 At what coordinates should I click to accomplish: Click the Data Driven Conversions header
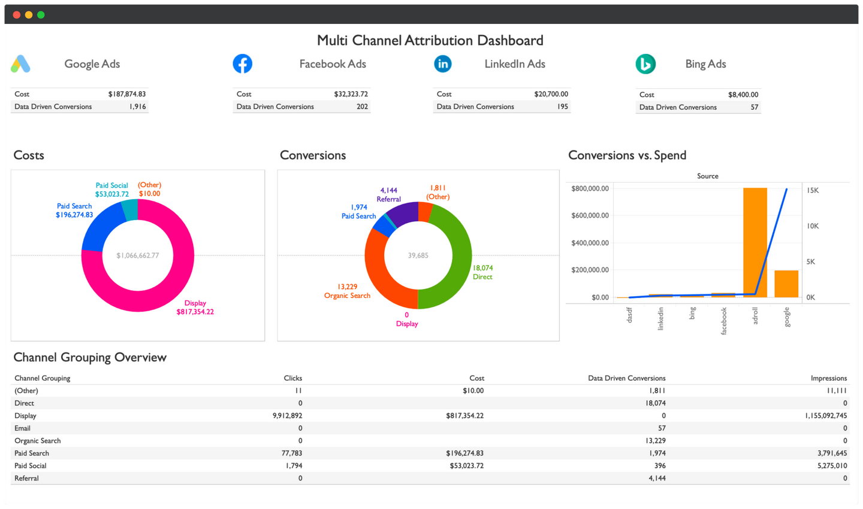626,378
